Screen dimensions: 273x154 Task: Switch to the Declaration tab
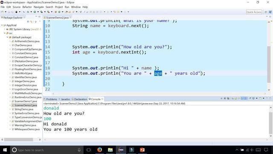(79, 99)
